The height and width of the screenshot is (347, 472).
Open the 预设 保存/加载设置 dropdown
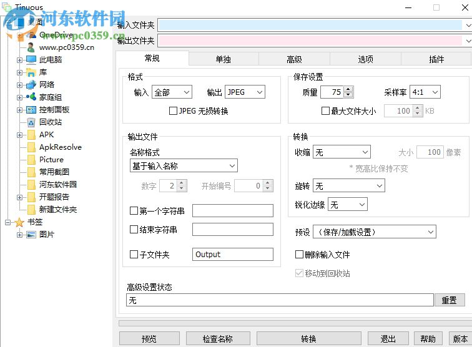(375, 232)
